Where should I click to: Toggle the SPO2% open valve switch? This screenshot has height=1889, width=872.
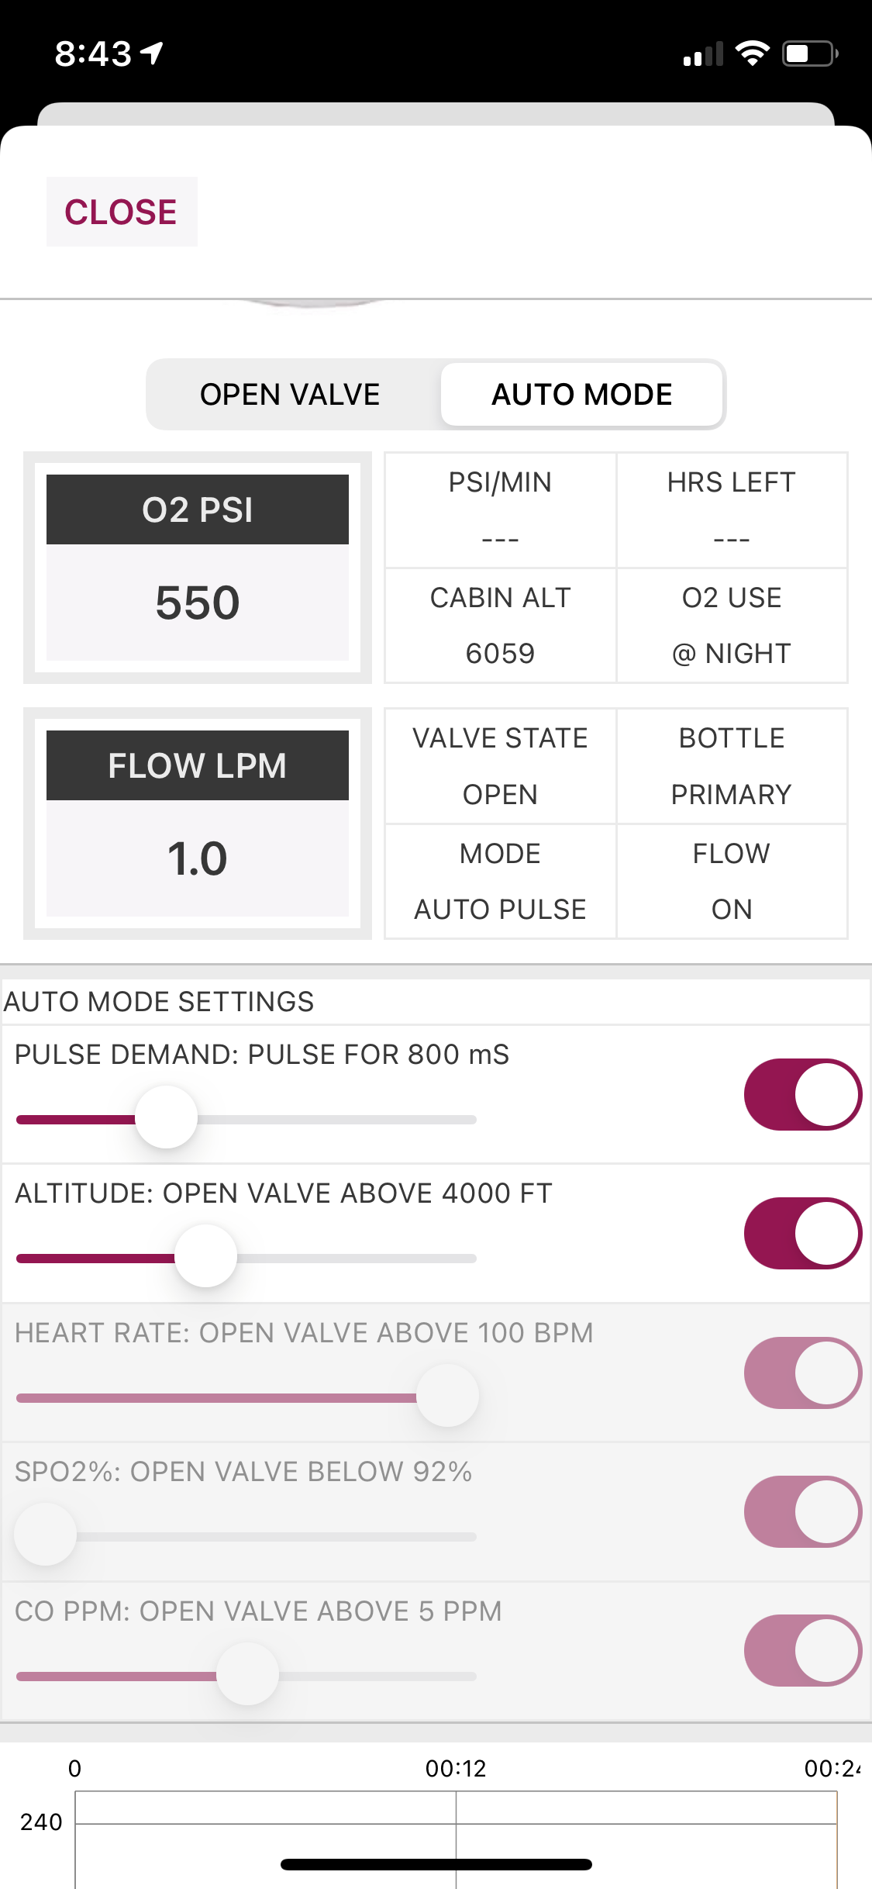coord(802,1511)
